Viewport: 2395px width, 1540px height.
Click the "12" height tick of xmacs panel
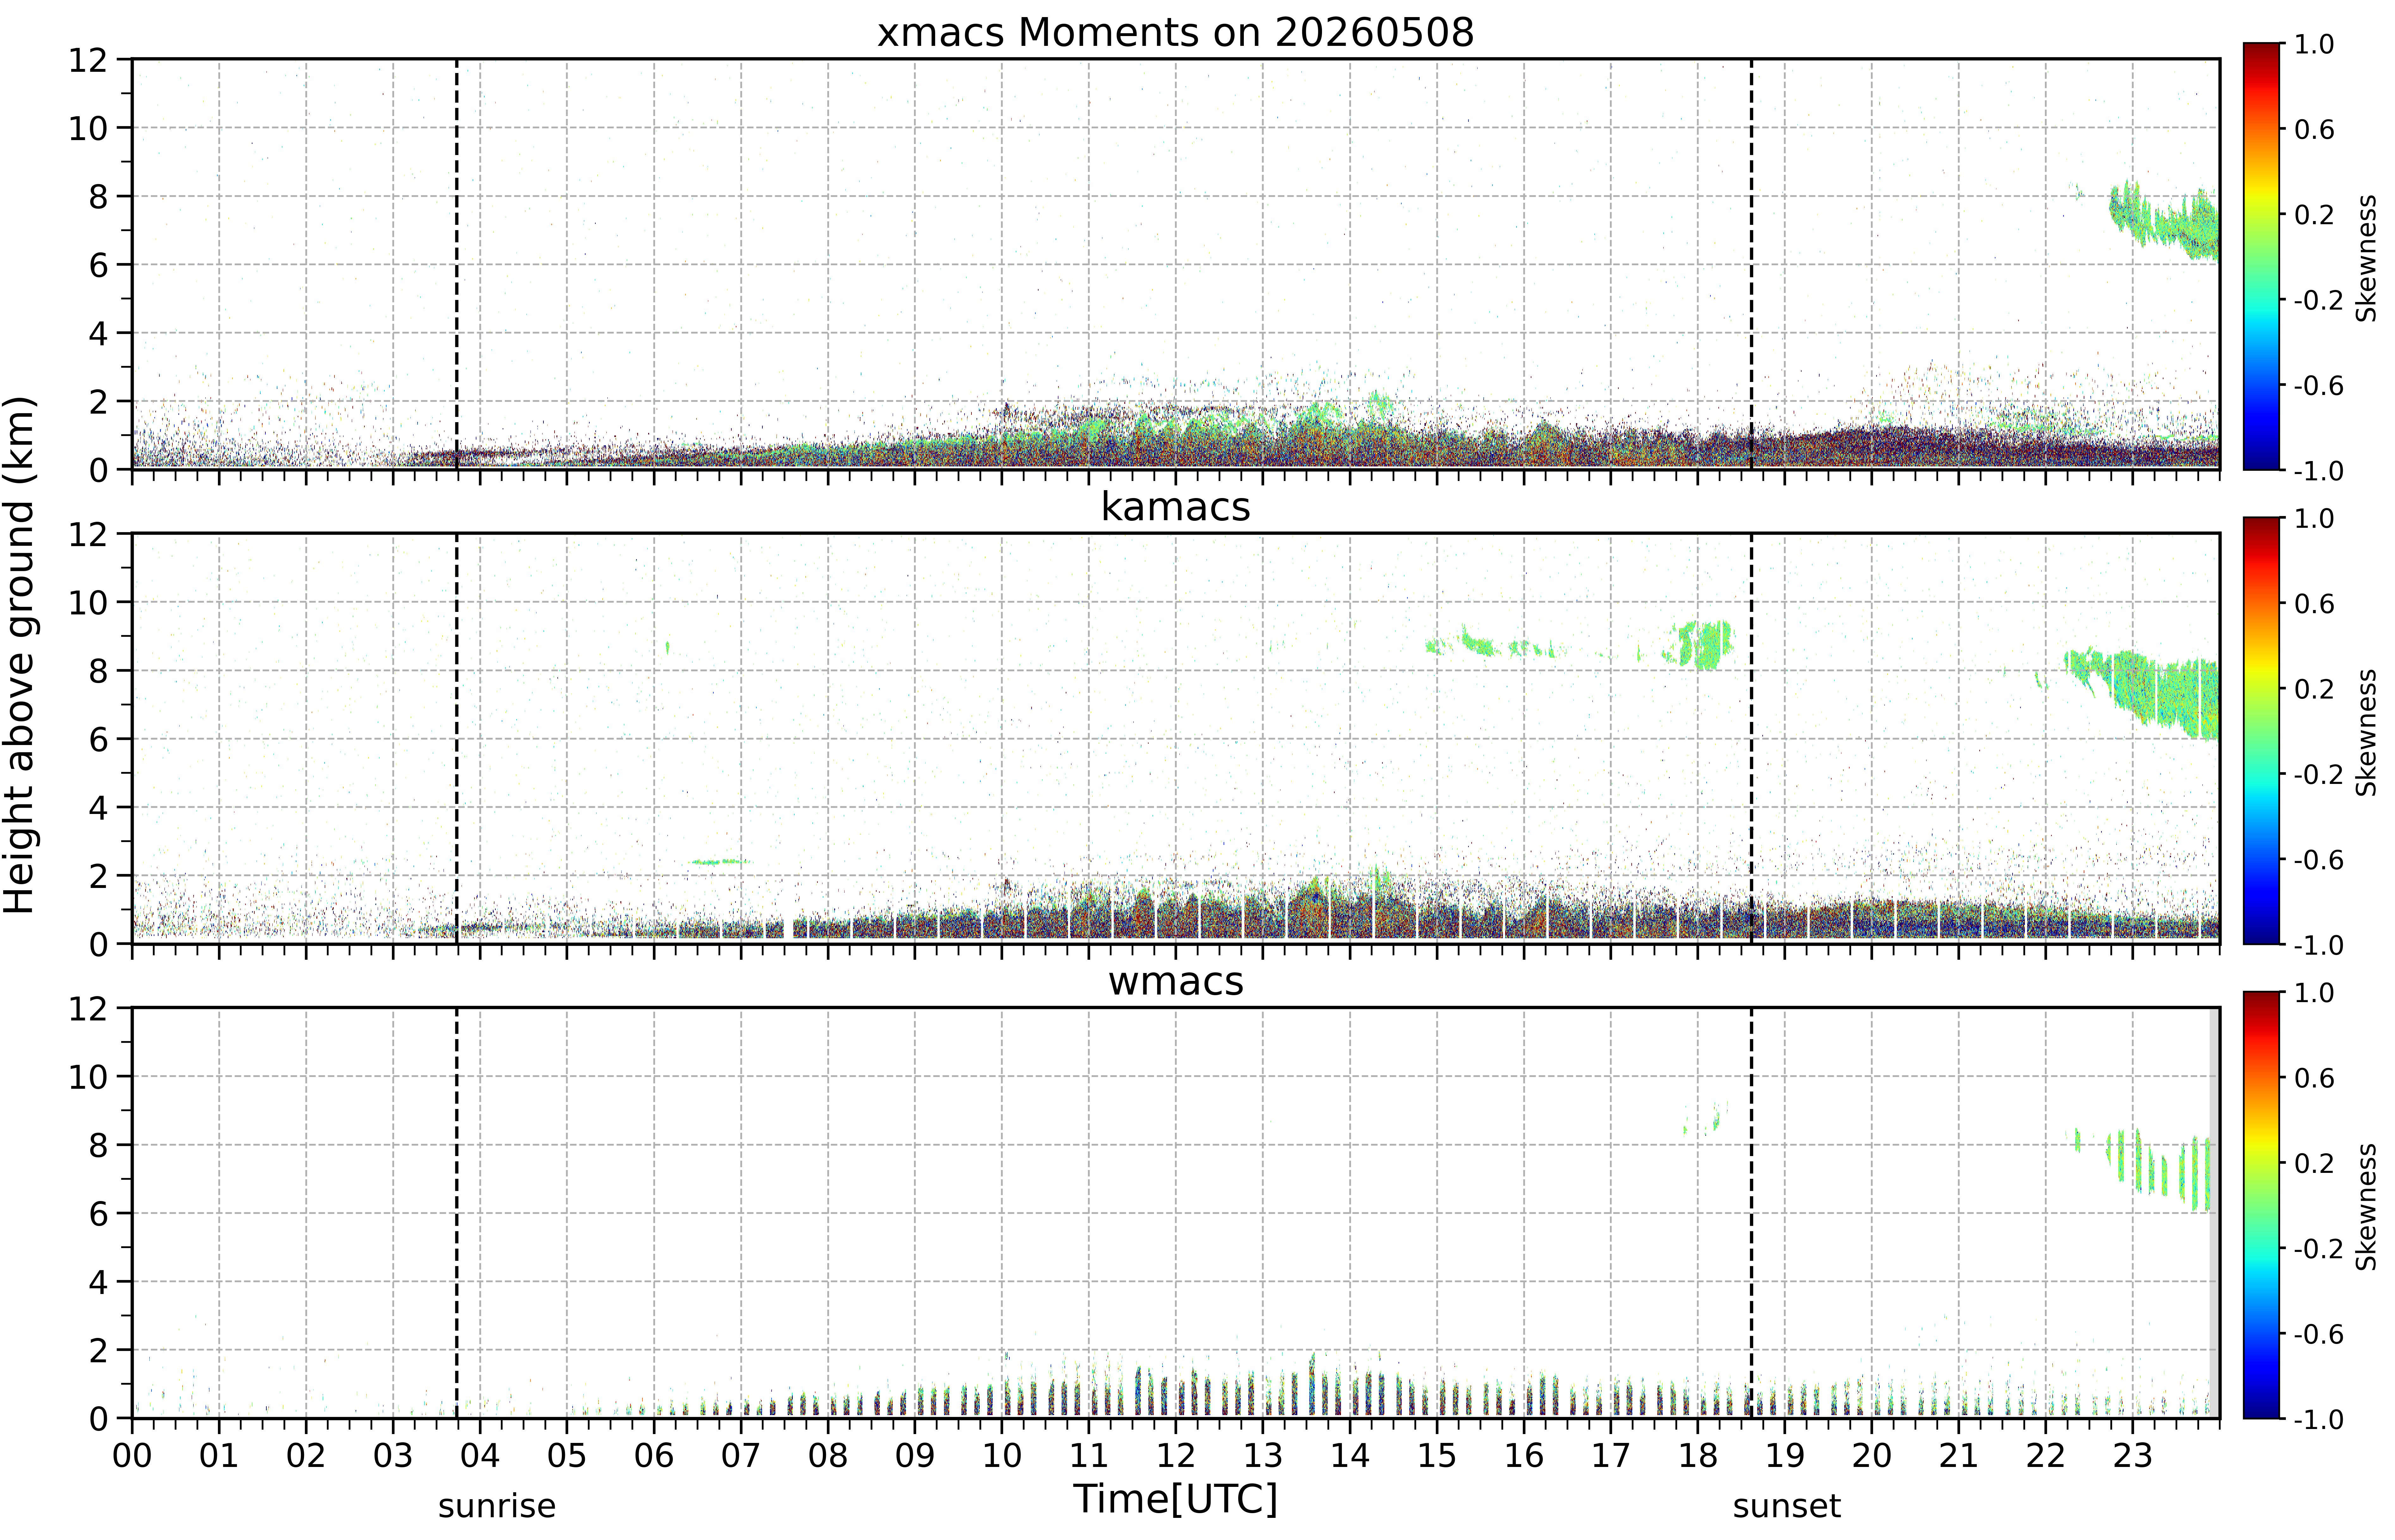tap(88, 60)
